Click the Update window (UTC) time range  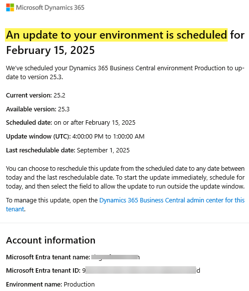pos(108,137)
